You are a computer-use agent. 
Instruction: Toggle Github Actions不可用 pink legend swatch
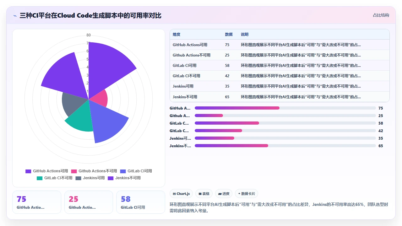coord(74,171)
